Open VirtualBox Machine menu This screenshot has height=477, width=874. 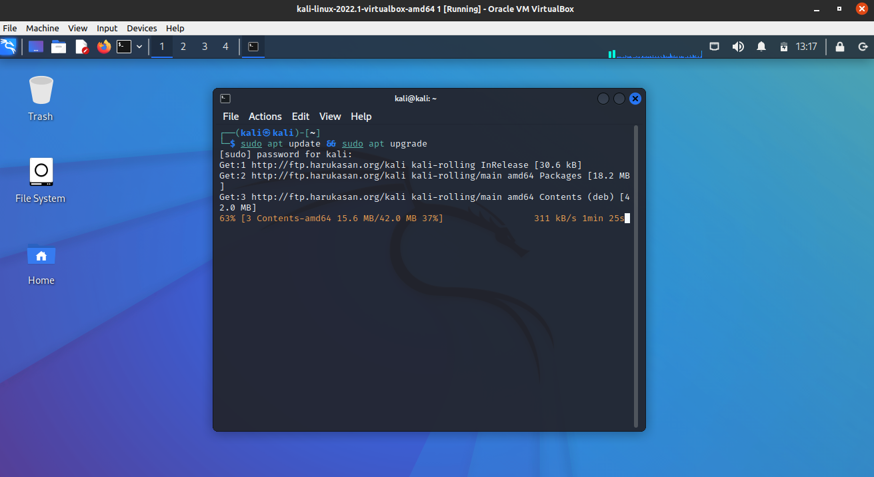coord(43,28)
